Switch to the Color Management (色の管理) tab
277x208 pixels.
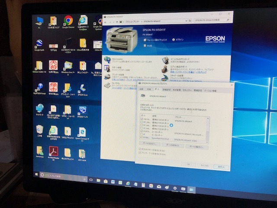(x=177, y=90)
